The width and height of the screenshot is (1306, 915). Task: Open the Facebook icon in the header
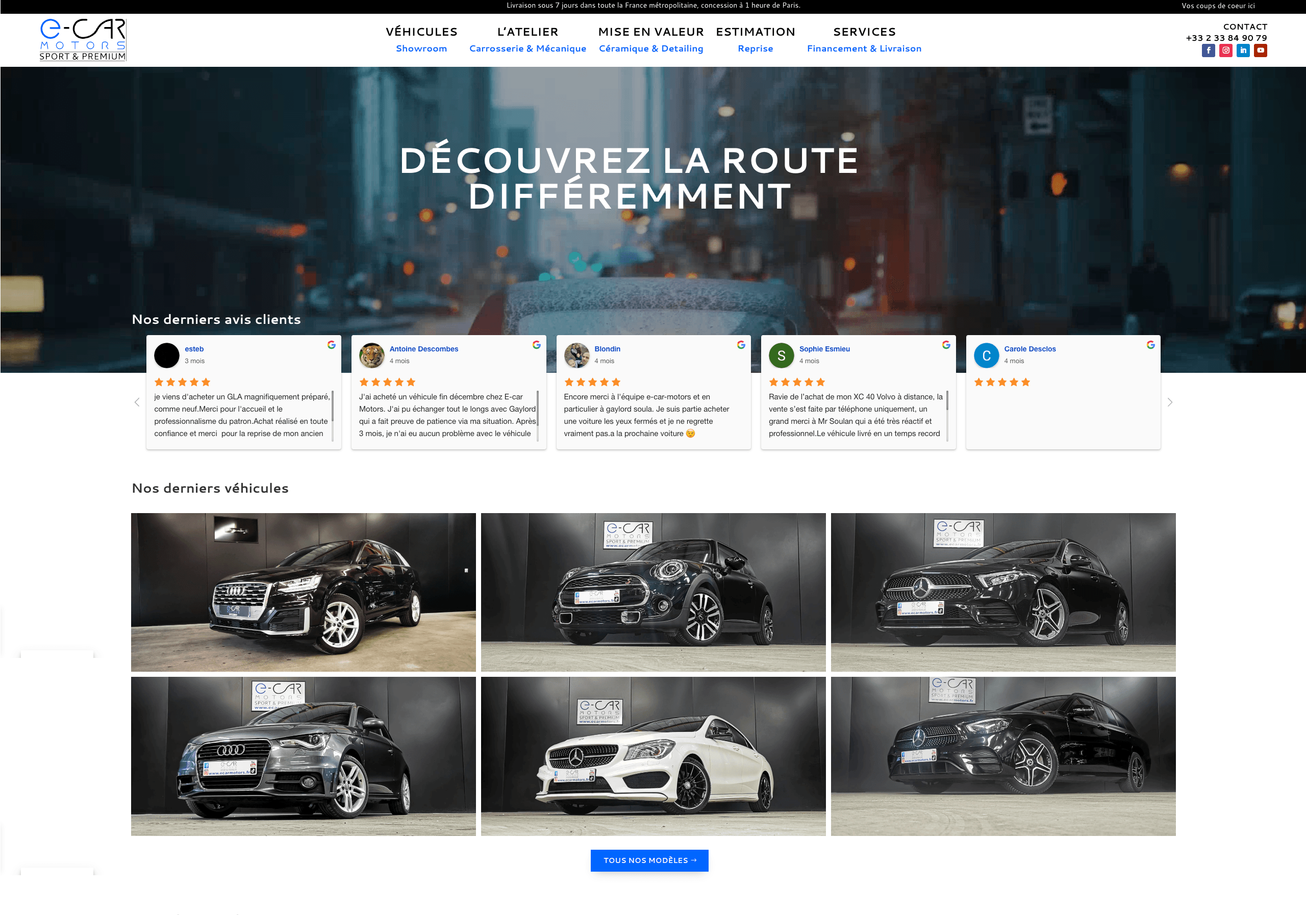[1208, 50]
